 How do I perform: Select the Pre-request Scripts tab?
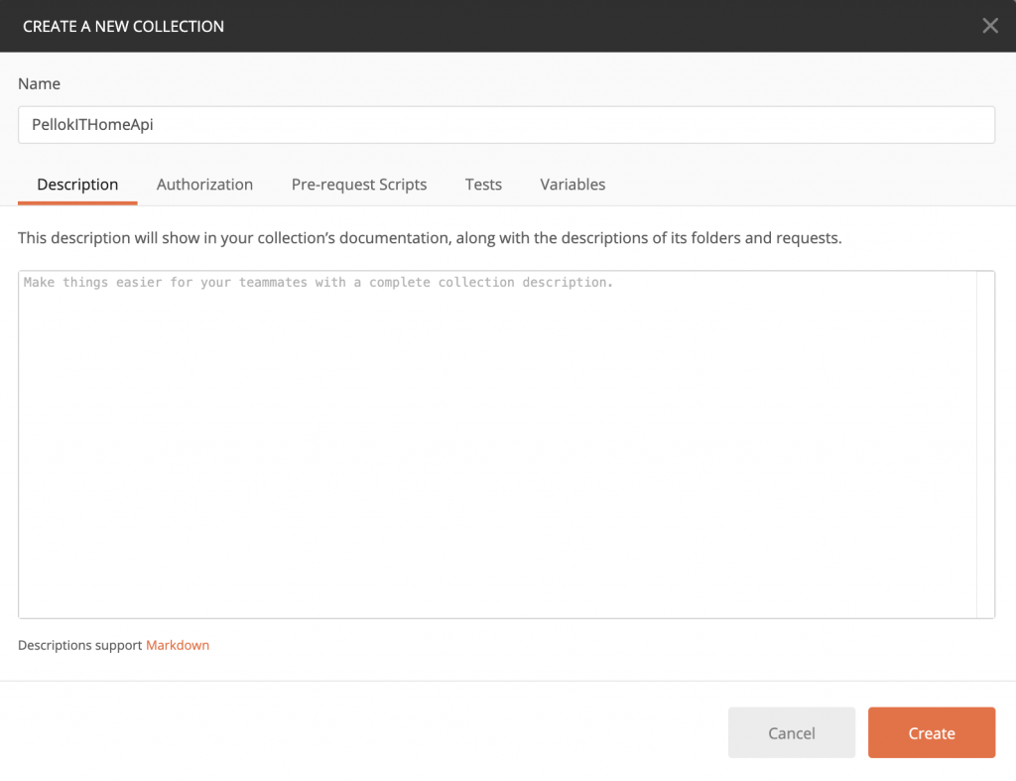pyautogui.click(x=359, y=185)
